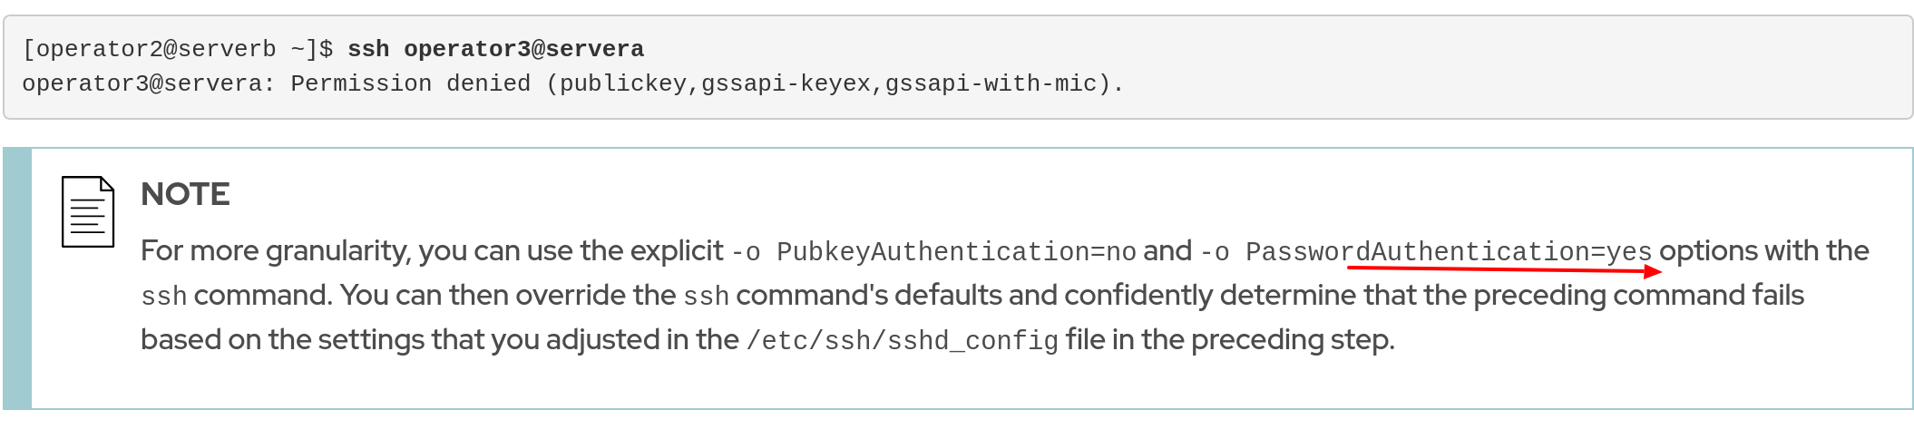Click the ssh code starting the second line
This screenshot has height=439, width=1914.
(163, 296)
